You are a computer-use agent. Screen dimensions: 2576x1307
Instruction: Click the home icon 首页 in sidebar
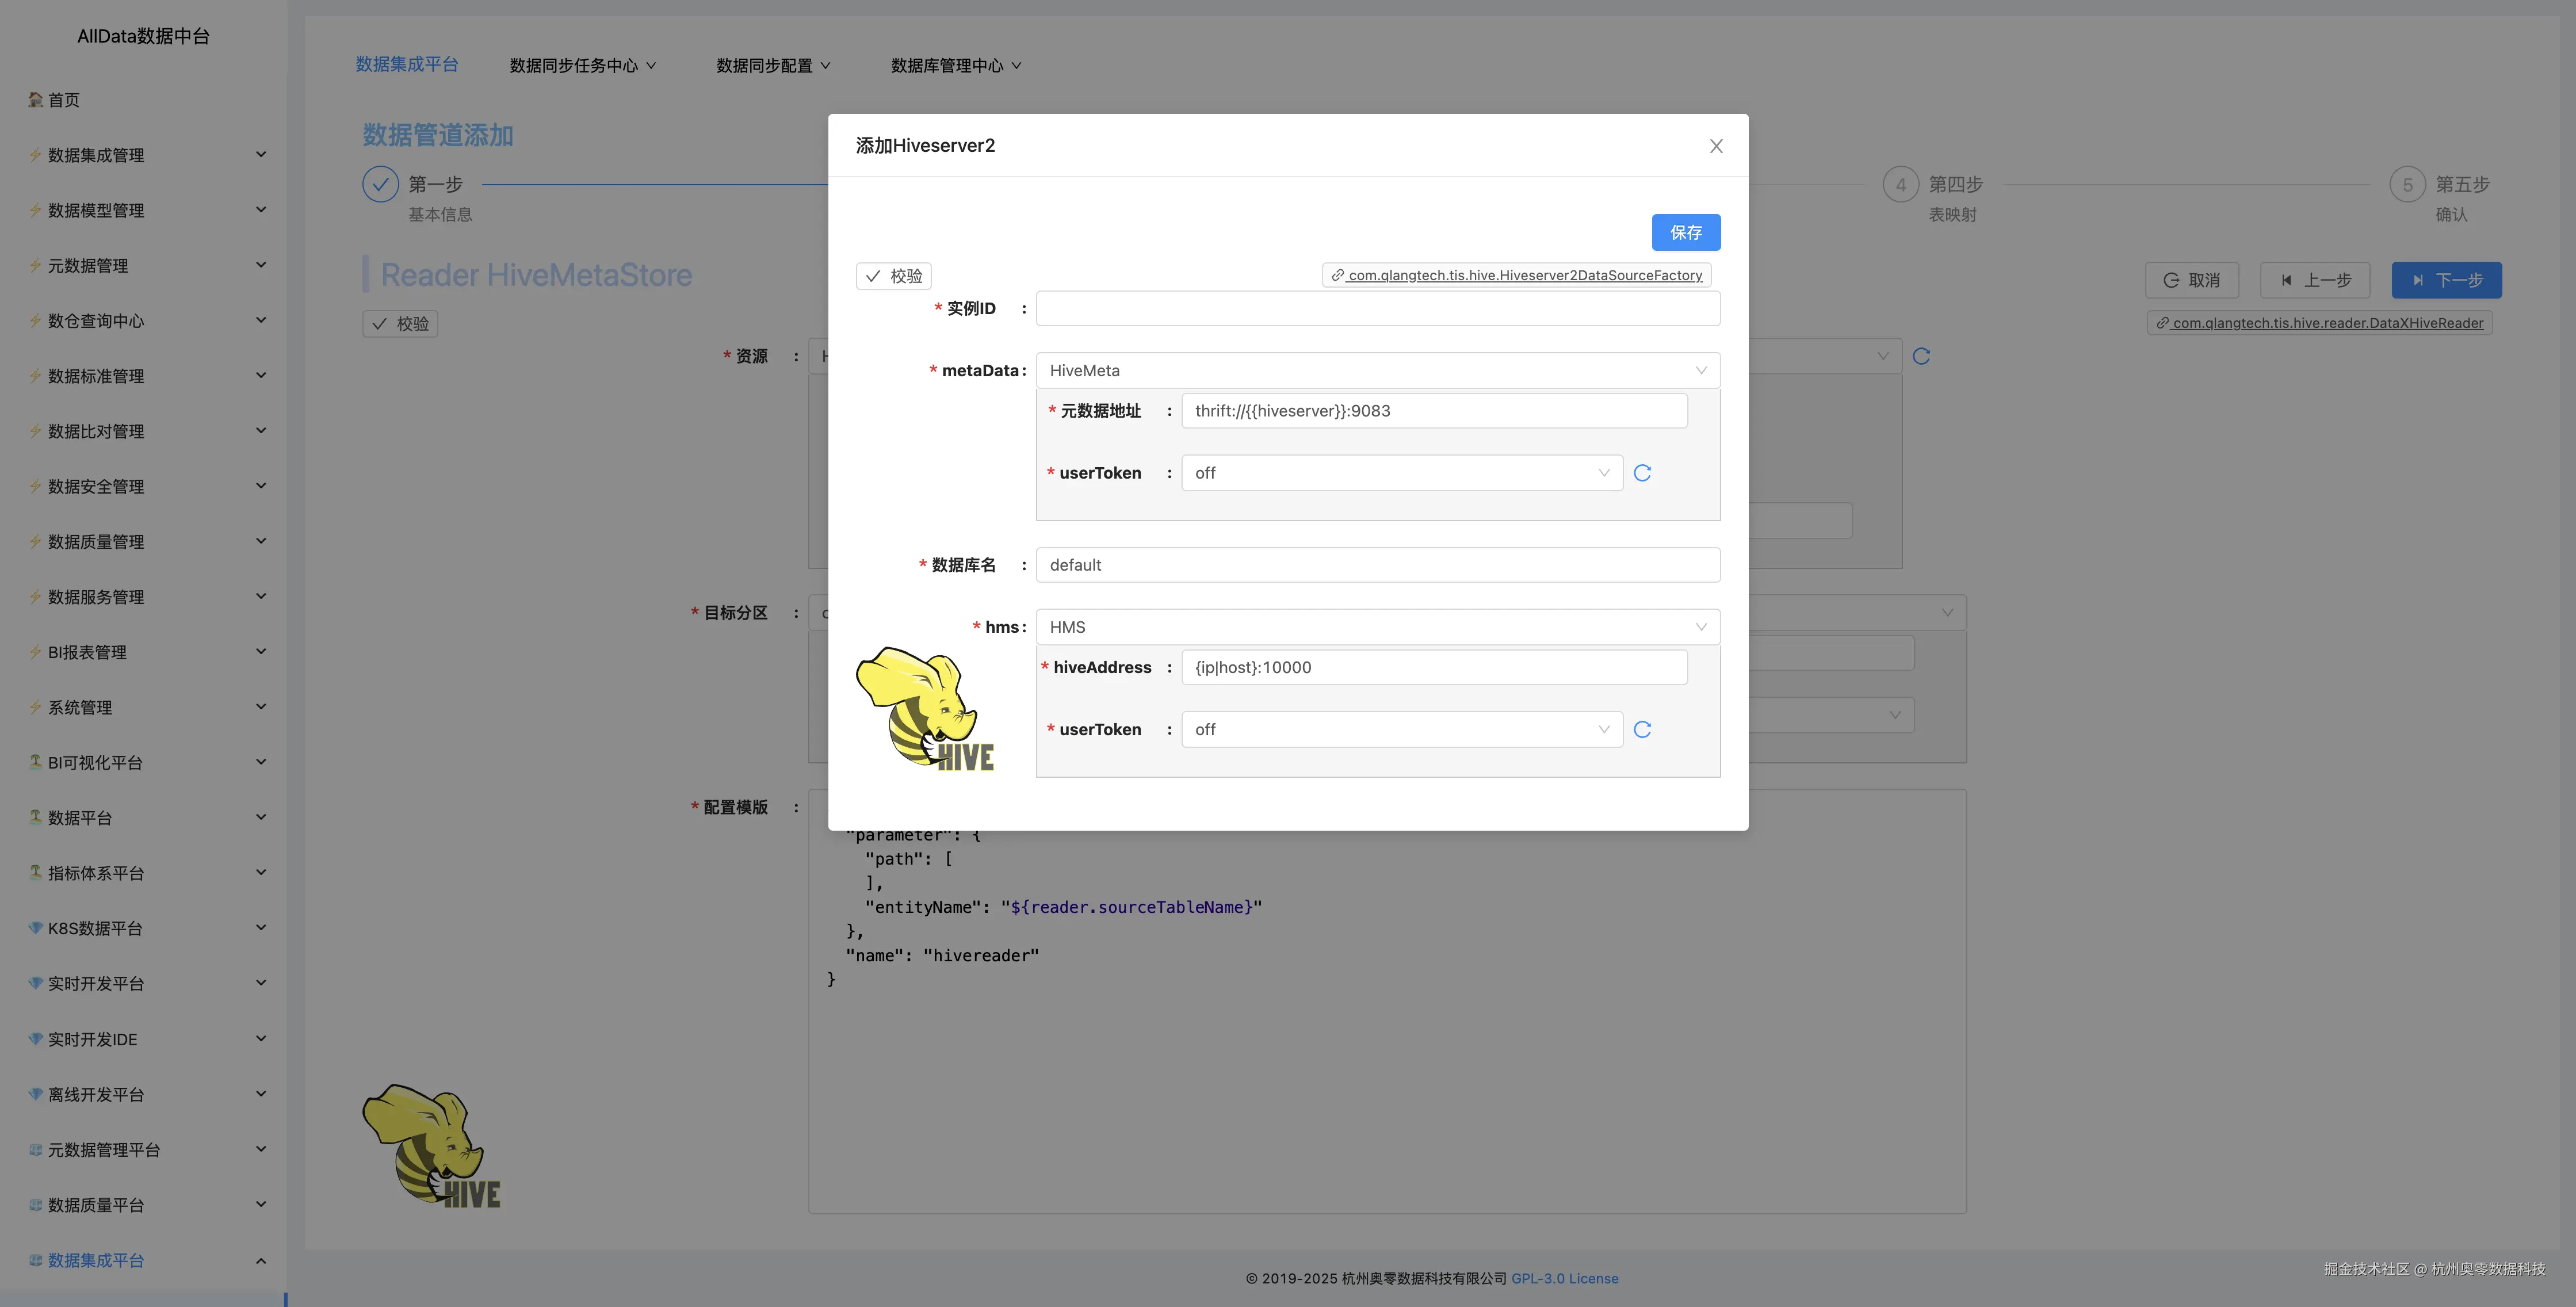(x=36, y=100)
